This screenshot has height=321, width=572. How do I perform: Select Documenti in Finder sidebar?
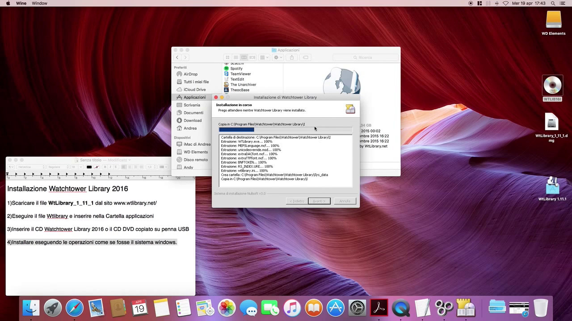pos(193,113)
